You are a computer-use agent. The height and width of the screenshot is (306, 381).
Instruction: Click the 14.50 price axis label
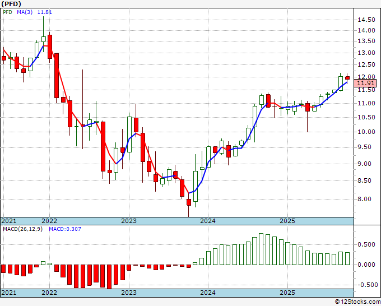pyautogui.click(x=366, y=20)
